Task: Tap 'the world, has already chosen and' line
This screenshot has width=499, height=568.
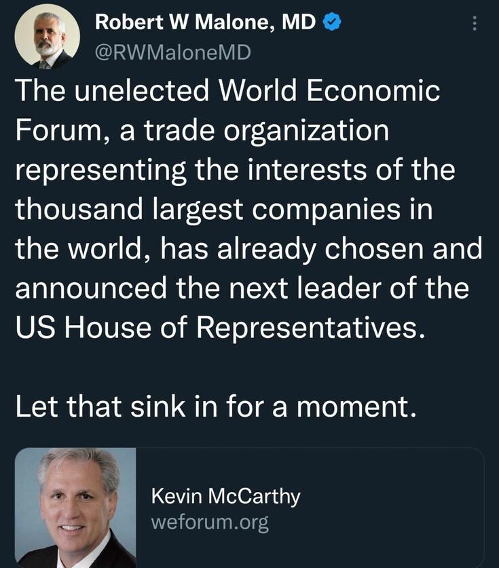Action: point(248,249)
